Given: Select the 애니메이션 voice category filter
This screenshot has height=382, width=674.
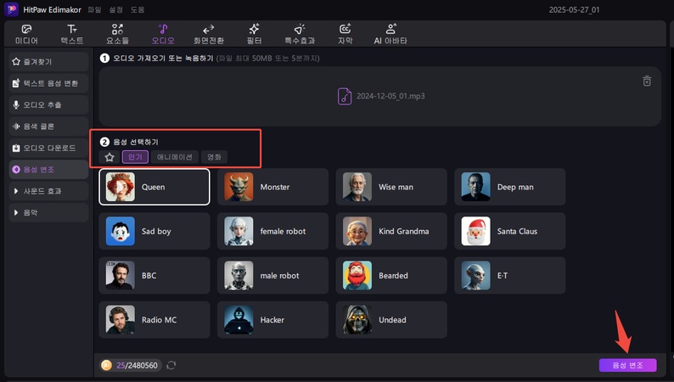Looking at the screenshot, I should click(x=176, y=157).
